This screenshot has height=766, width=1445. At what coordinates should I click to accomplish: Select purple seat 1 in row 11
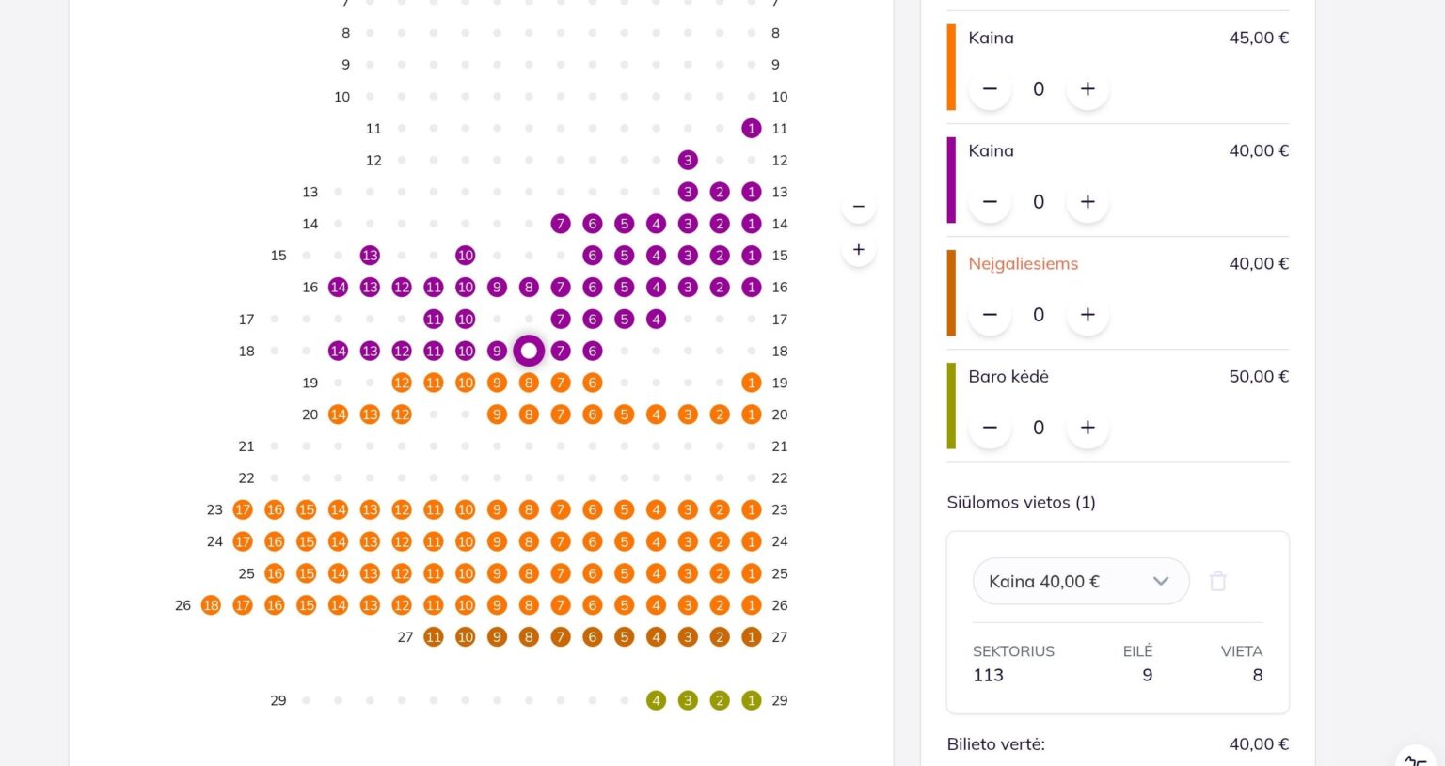[751, 129]
